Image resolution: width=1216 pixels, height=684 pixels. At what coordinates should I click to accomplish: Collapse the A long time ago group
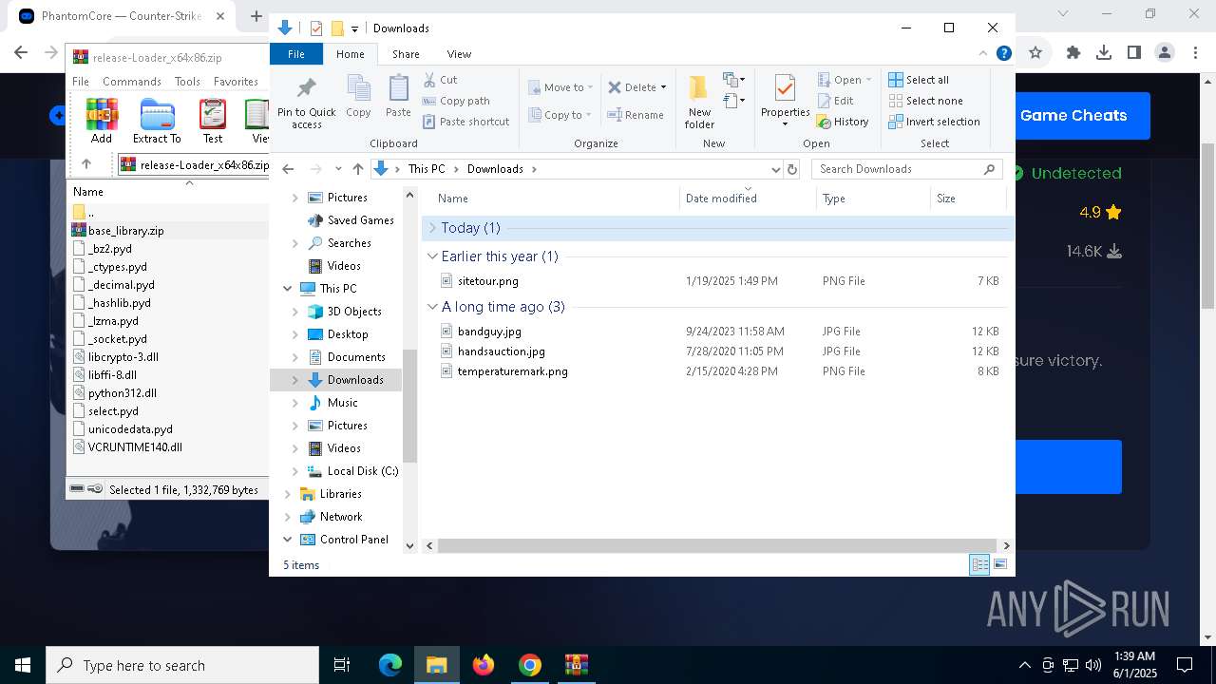(x=432, y=307)
